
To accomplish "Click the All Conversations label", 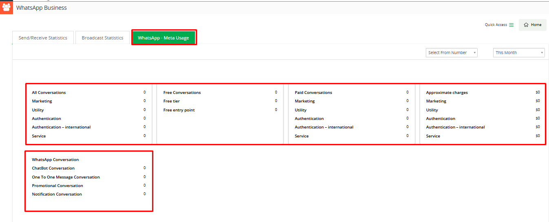I will (49, 93).
